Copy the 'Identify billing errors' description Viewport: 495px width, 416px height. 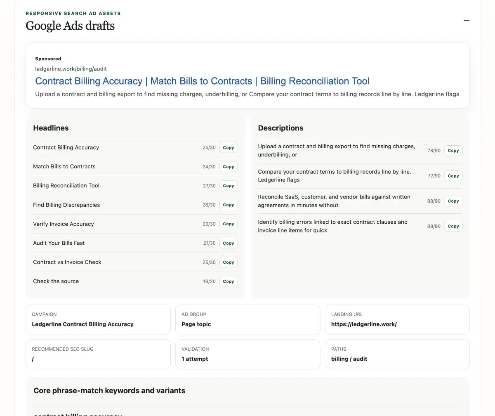tap(453, 226)
